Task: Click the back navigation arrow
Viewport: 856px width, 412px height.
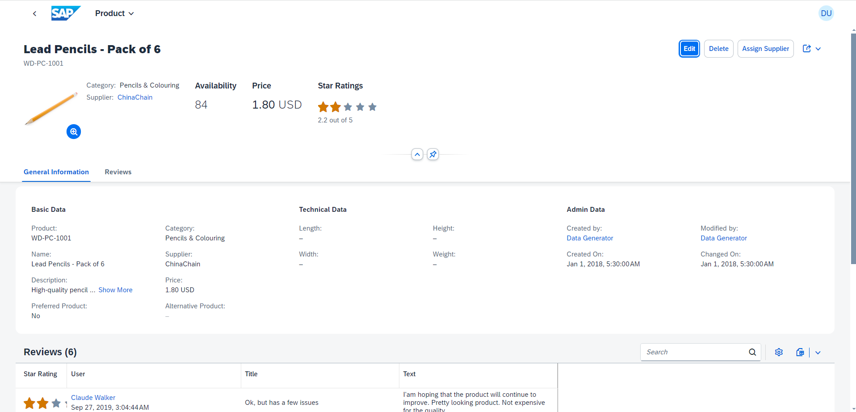Action: pos(34,13)
